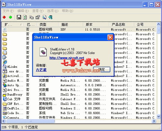Sort by the 描述 column header
This screenshot has width=162, height=131.
[71, 24]
